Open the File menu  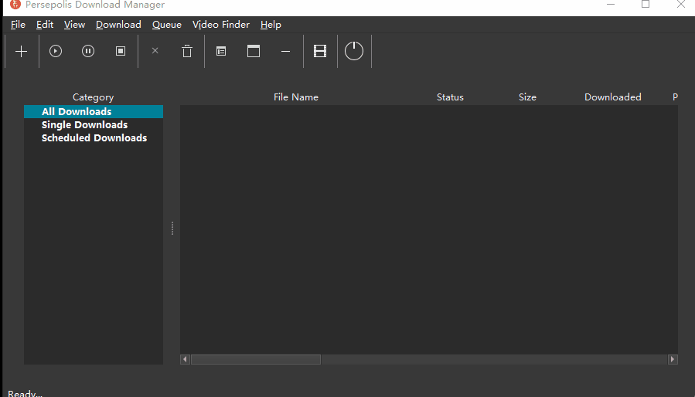click(x=18, y=25)
